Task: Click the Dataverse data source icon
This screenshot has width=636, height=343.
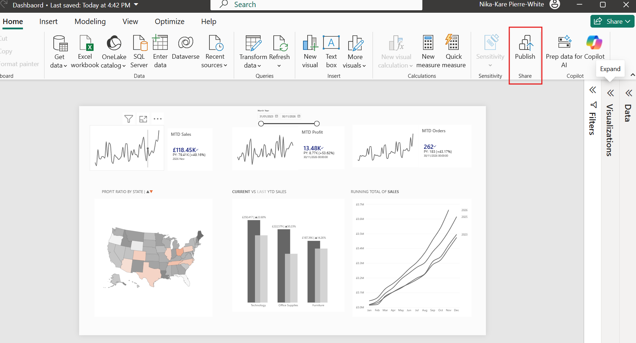Action: (x=186, y=43)
